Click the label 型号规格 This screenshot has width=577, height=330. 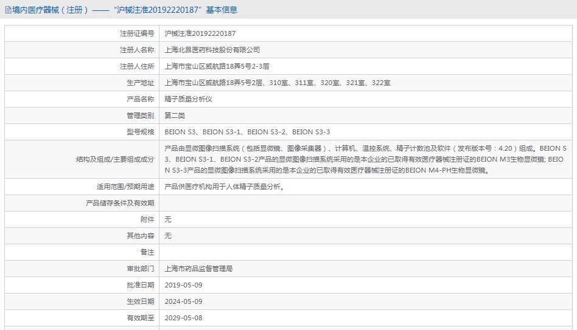click(x=141, y=132)
